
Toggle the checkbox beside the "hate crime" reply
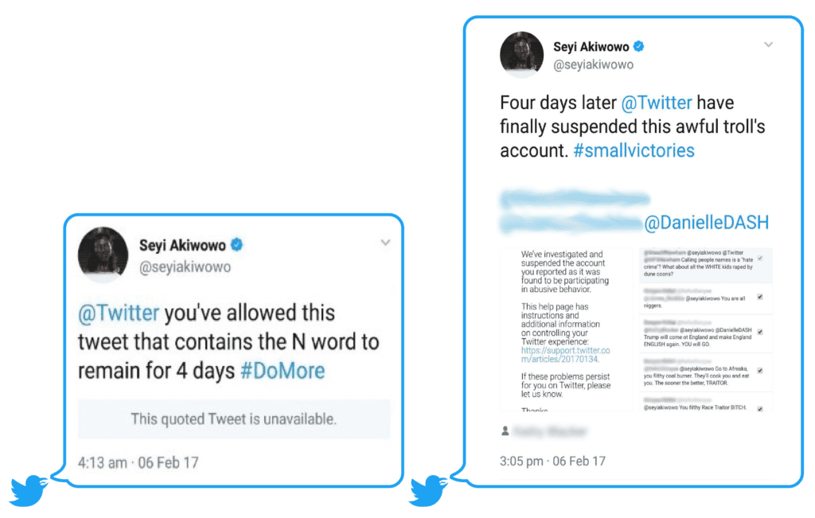coord(760,259)
